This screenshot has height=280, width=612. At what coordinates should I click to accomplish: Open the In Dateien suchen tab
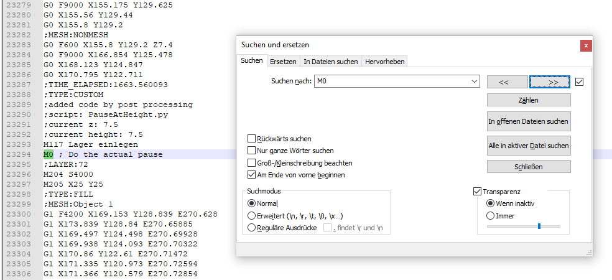point(331,62)
